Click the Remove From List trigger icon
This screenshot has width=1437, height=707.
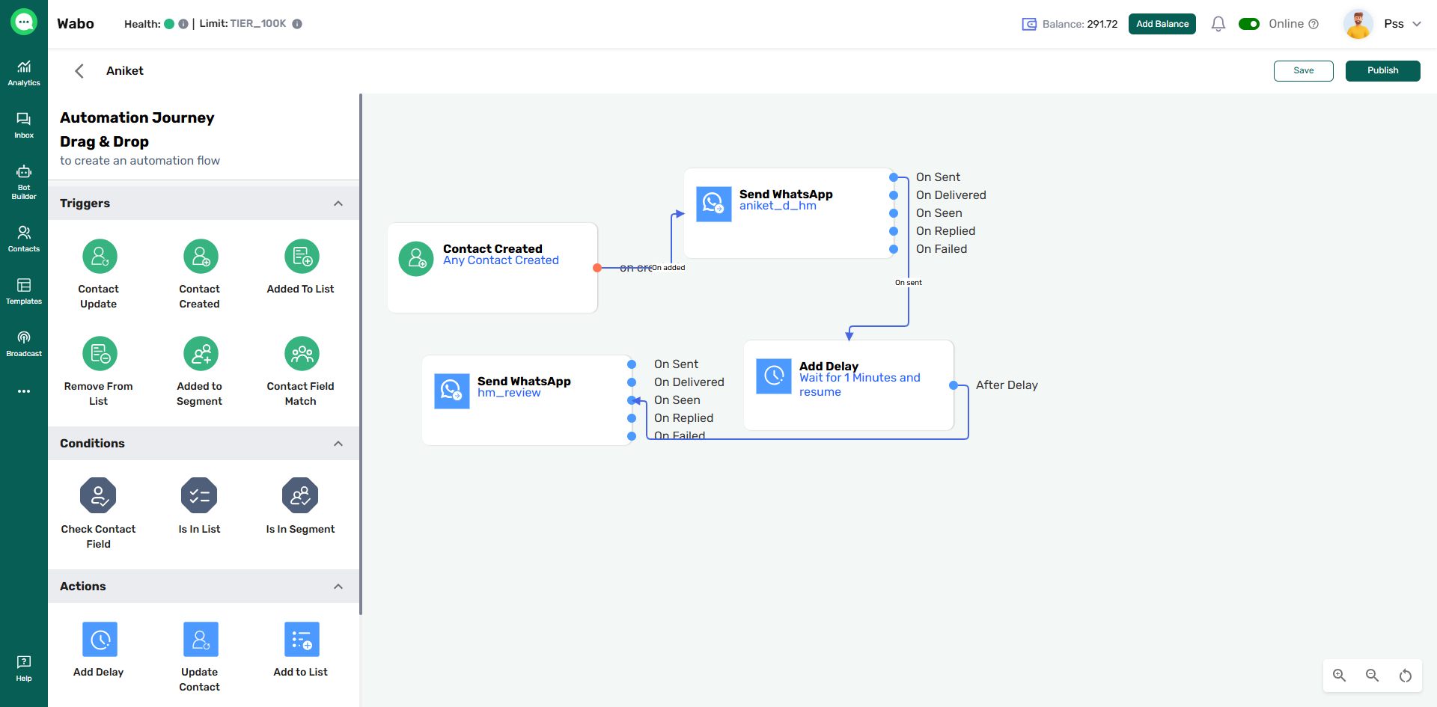(x=100, y=354)
